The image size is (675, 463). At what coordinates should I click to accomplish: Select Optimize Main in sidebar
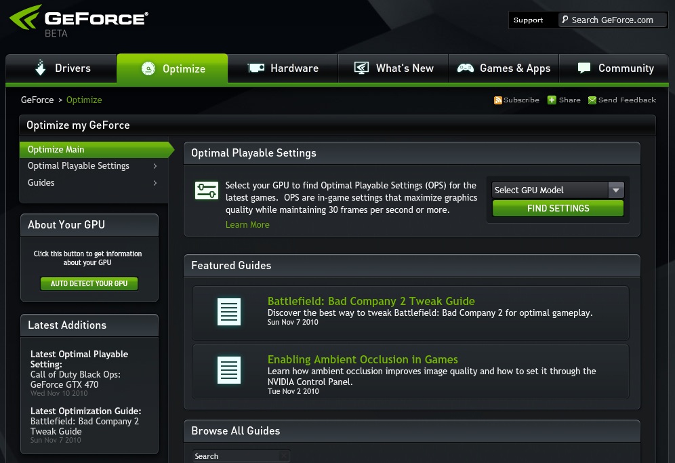(96, 149)
